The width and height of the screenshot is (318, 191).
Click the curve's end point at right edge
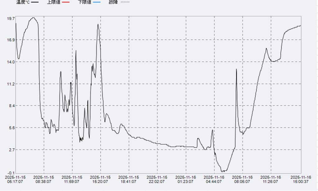pyautogui.click(x=300, y=26)
